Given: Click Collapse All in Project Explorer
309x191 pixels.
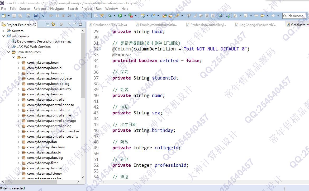Looking at the screenshot, I should [x=47, y=25].
